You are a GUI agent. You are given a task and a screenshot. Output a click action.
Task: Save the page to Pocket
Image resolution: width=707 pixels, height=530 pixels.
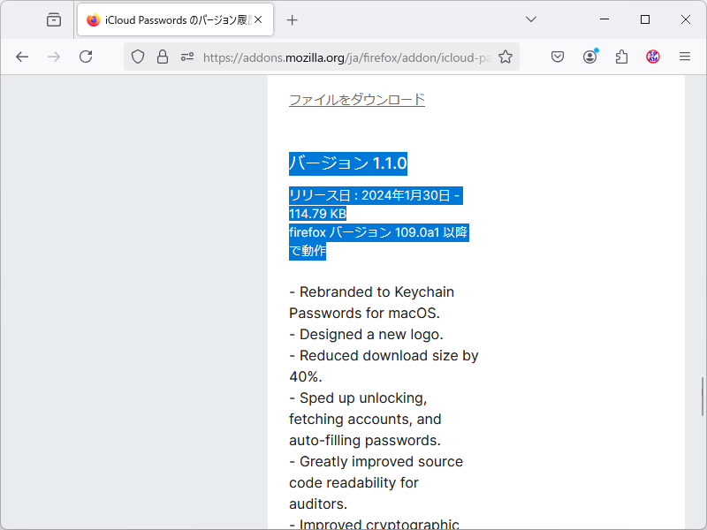pyautogui.click(x=558, y=56)
